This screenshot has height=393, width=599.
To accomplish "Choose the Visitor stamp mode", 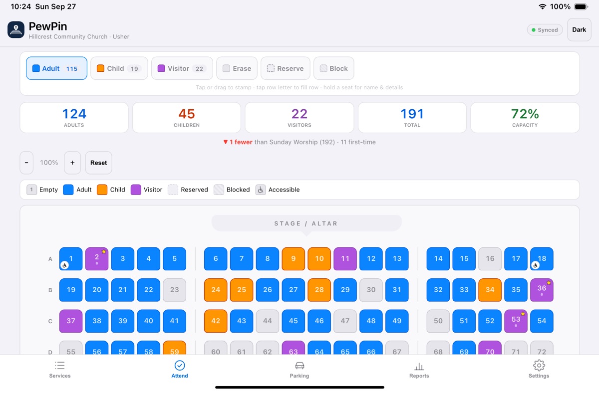I will (x=182, y=68).
